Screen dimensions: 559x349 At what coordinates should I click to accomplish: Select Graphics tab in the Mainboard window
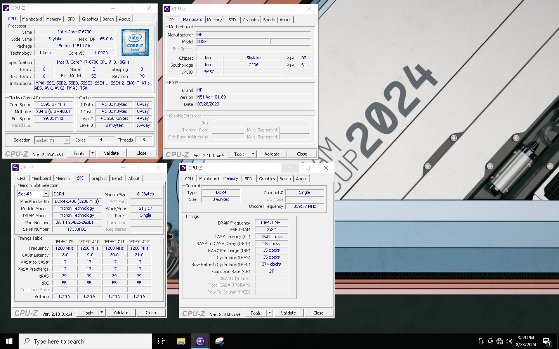click(251, 20)
